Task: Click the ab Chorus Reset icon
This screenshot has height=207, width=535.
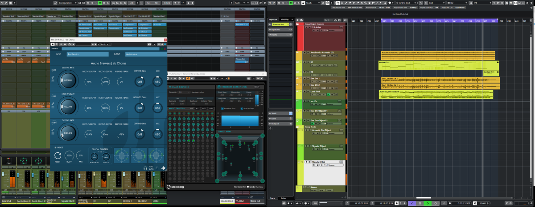Action: pyautogui.click(x=58, y=155)
